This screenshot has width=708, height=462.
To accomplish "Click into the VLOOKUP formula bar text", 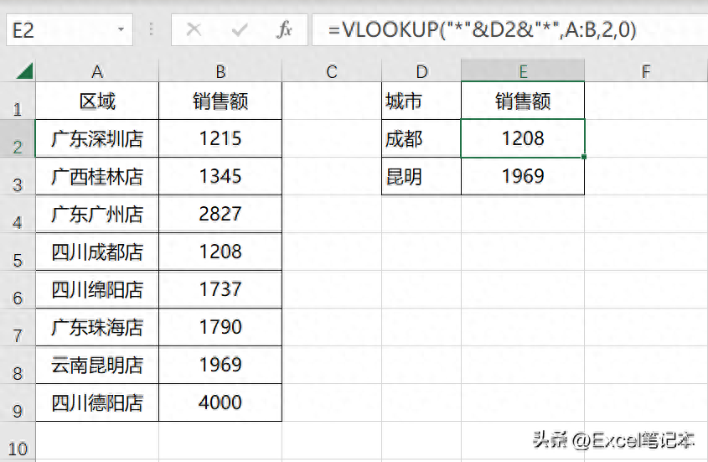I will 483,30.
